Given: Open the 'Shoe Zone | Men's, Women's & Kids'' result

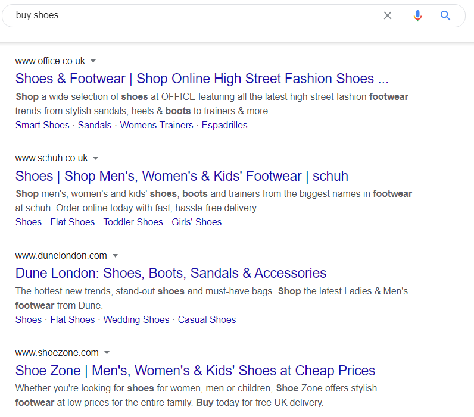Looking at the screenshot, I should 195,371.
